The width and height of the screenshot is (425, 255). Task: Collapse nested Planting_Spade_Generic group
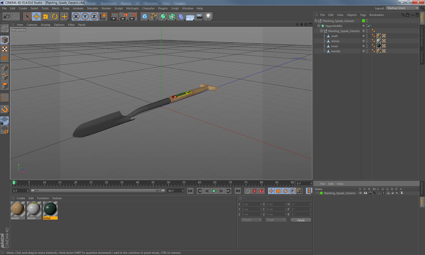click(322, 31)
